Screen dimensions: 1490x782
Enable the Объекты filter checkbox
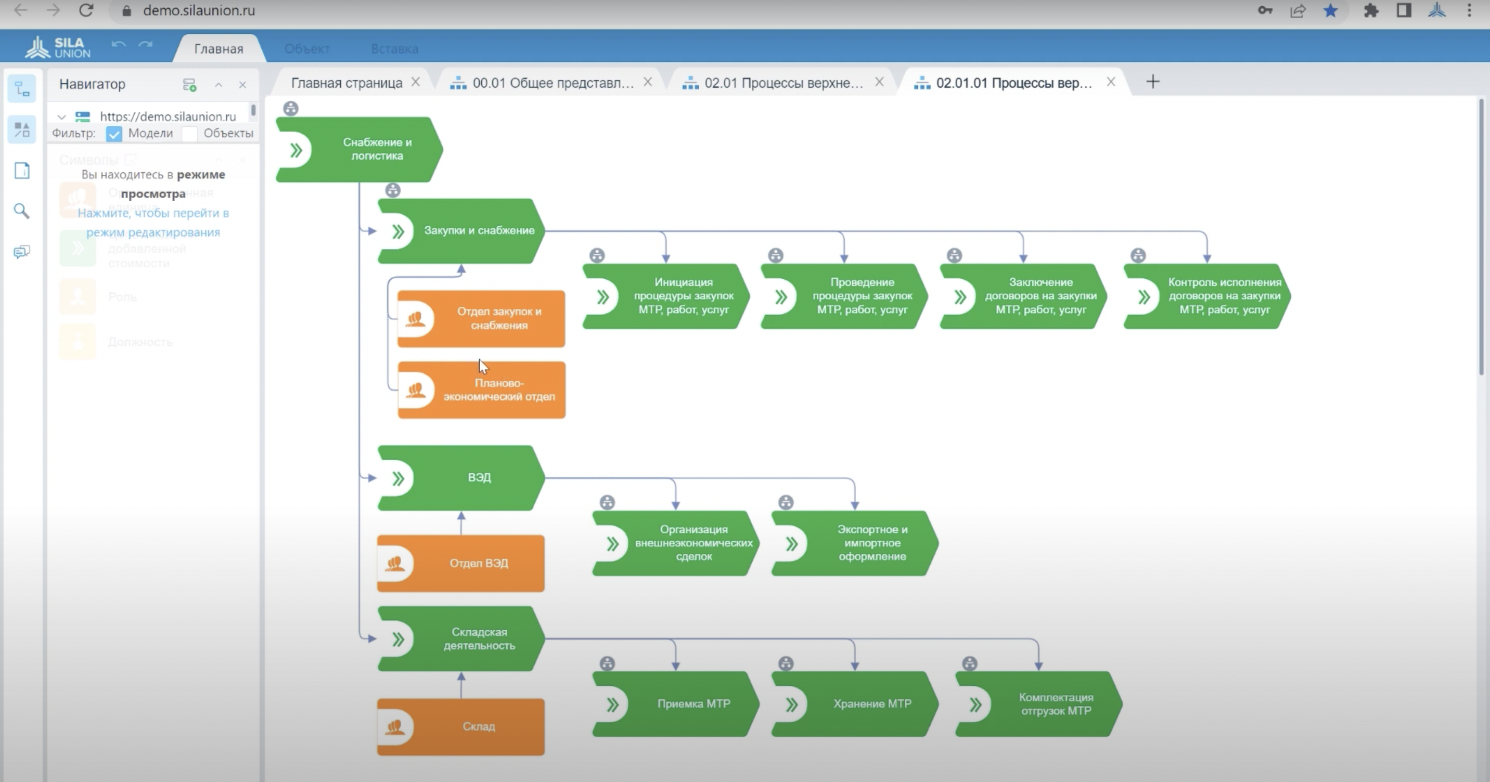[x=189, y=134]
